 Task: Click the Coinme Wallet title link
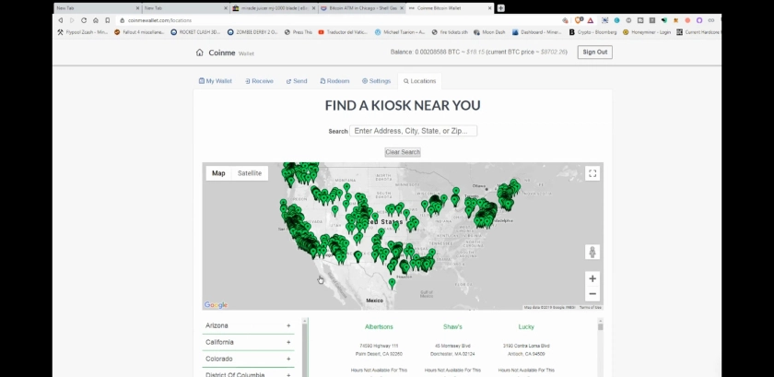(x=231, y=53)
